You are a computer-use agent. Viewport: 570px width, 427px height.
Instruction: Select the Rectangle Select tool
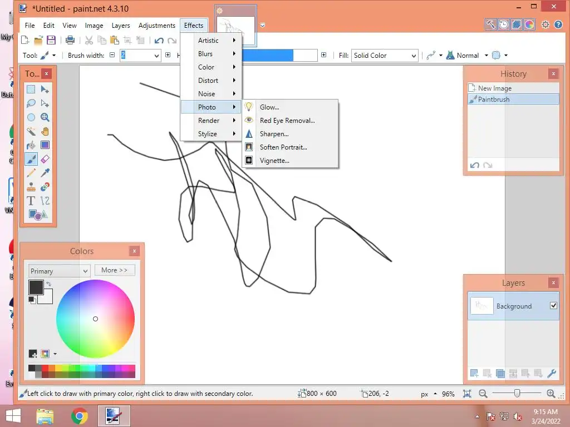[31, 90]
